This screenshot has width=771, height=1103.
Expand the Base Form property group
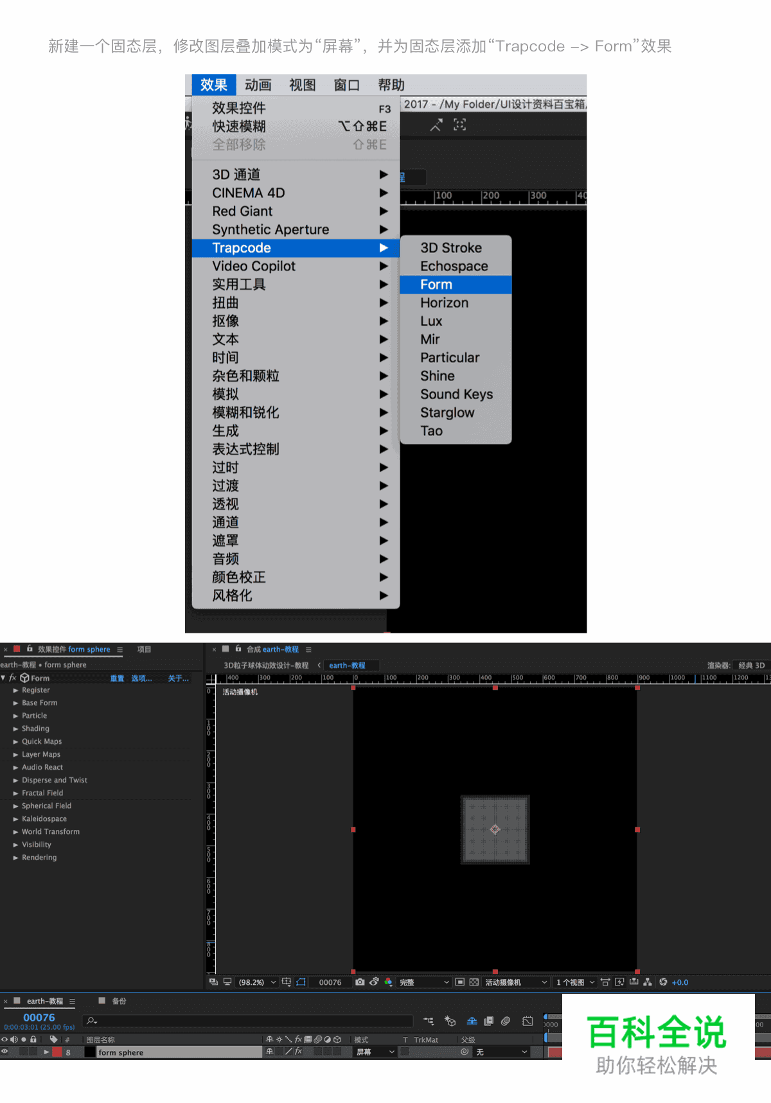pos(15,703)
